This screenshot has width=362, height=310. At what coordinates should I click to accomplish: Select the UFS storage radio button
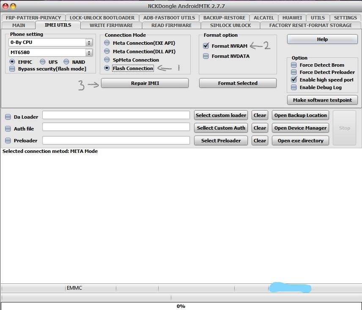point(42,62)
